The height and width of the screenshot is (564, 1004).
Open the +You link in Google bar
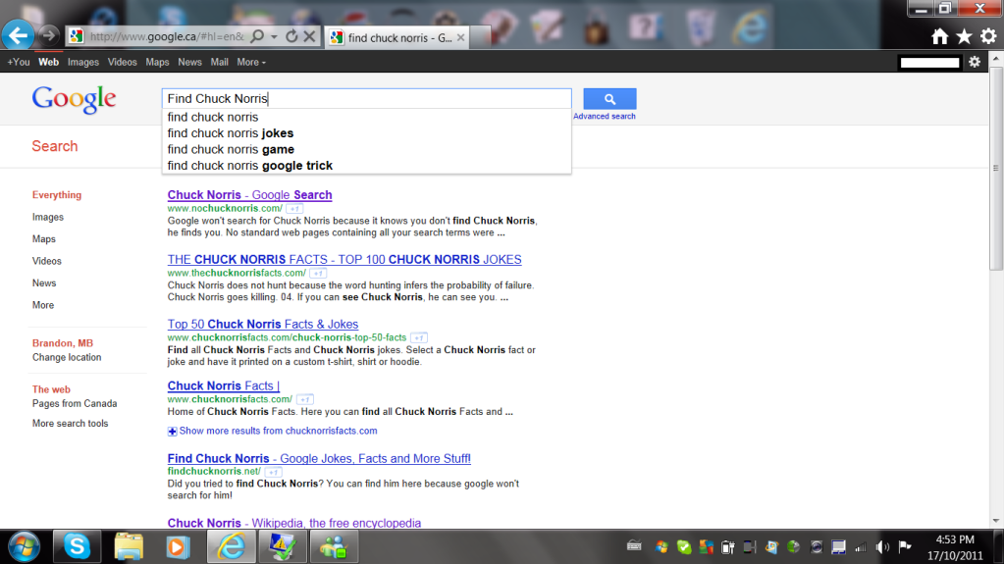coord(18,62)
